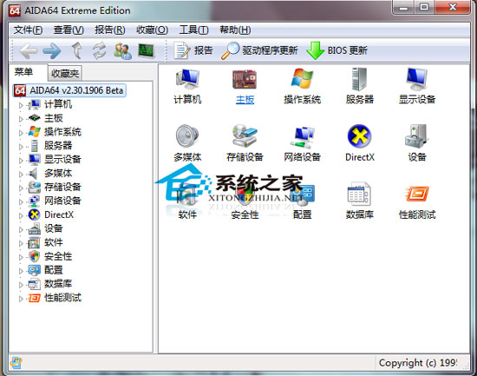The width and height of the screenshot is (477, 376).
Task: Open the 帮助(H) menu
Action: (x=235, y=30)
